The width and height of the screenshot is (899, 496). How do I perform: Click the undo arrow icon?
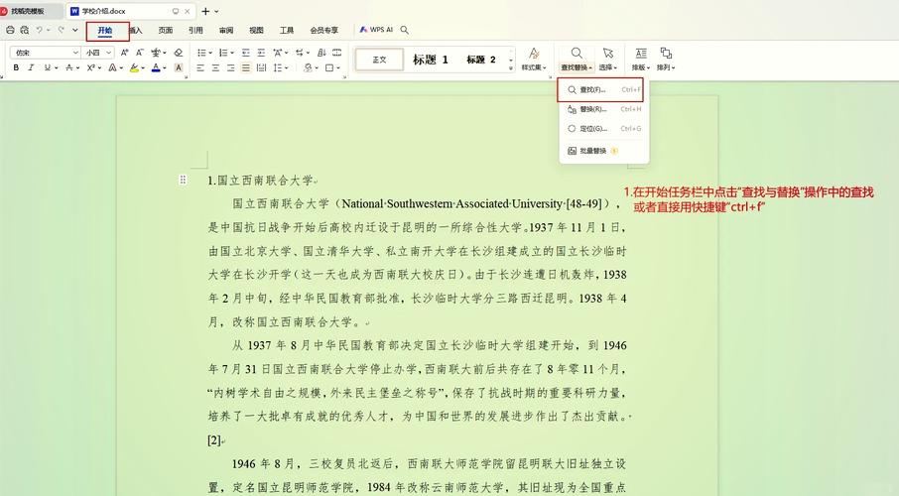point(40,31)
